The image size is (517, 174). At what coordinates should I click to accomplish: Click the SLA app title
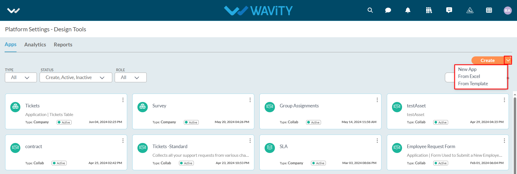click(284, 146)
